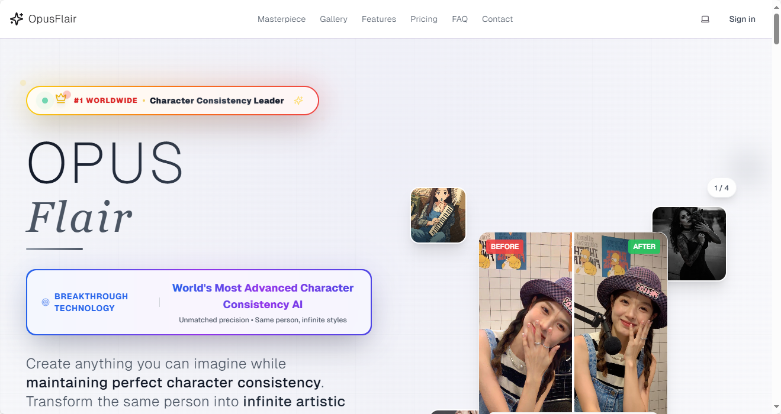The image size is (781, 414).
Task: Click the sparkles icon after Character Consistency Leader
Action: [x=298, y=101]
